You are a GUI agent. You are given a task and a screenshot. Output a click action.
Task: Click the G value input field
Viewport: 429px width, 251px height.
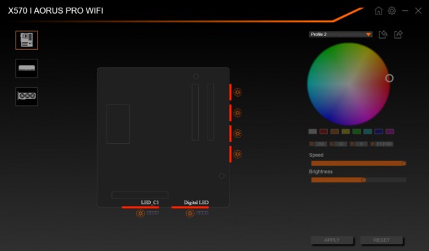point(341,144)
